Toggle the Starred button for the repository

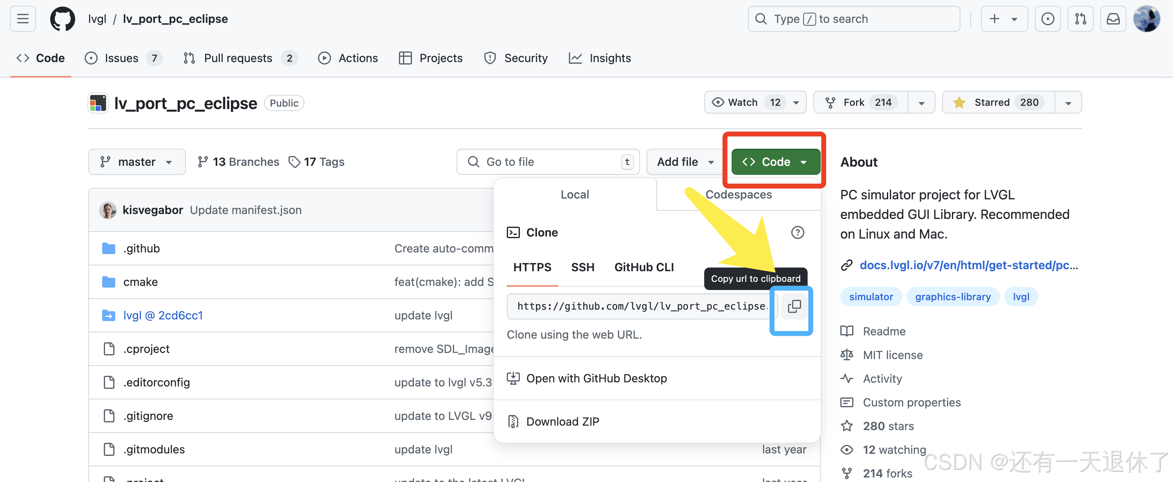(998, 103)
